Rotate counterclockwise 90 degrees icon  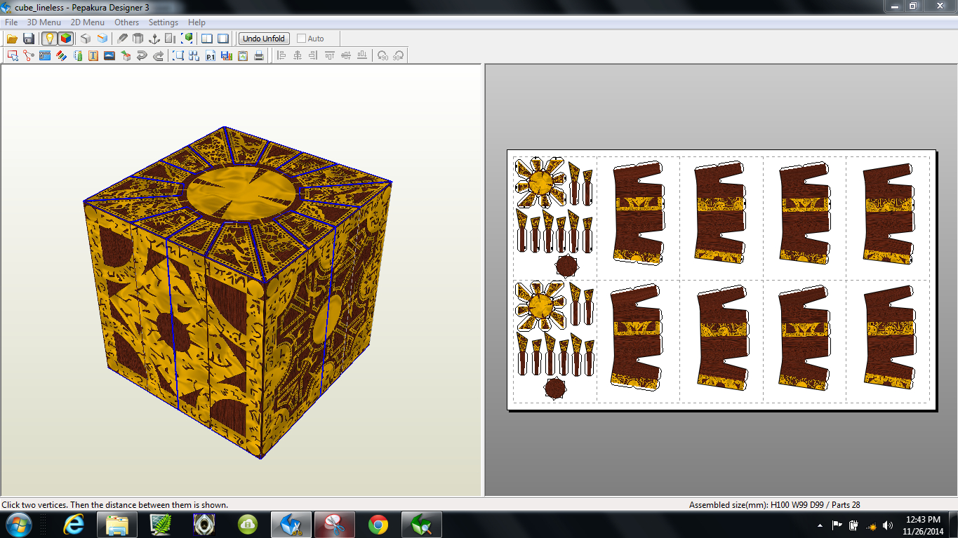(x=382, y=55)
